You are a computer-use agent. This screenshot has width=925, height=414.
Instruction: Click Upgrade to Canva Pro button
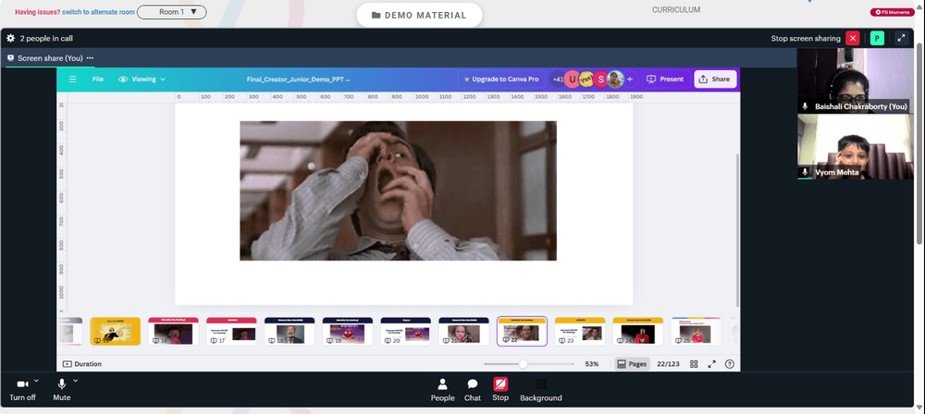501,79
